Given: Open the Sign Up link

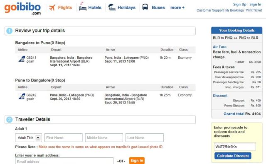Looking at the screenshot, I should pyautogui.click(x=239, y=5).
